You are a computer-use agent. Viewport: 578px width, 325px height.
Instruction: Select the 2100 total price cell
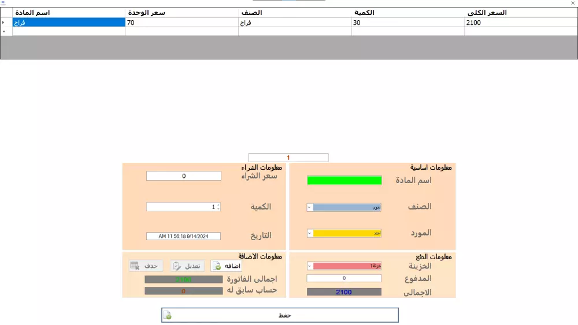click(x=521, y=23)
